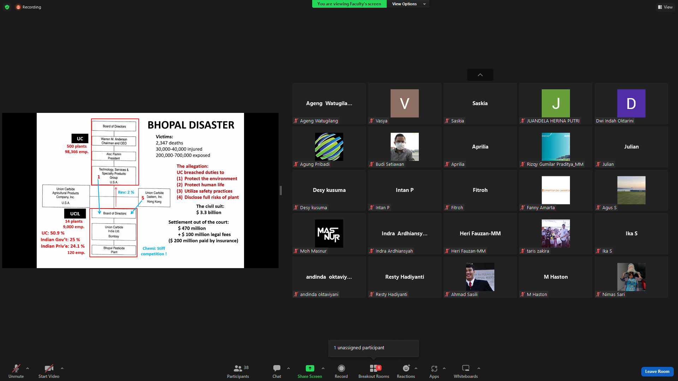Expand Whiteboards options caret
The height and width of the screenshot is (381, 678).
[x=479, y=368]
